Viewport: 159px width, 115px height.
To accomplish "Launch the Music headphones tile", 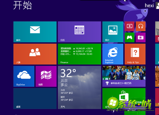I will pyautogui.click(x=141, y=26).
